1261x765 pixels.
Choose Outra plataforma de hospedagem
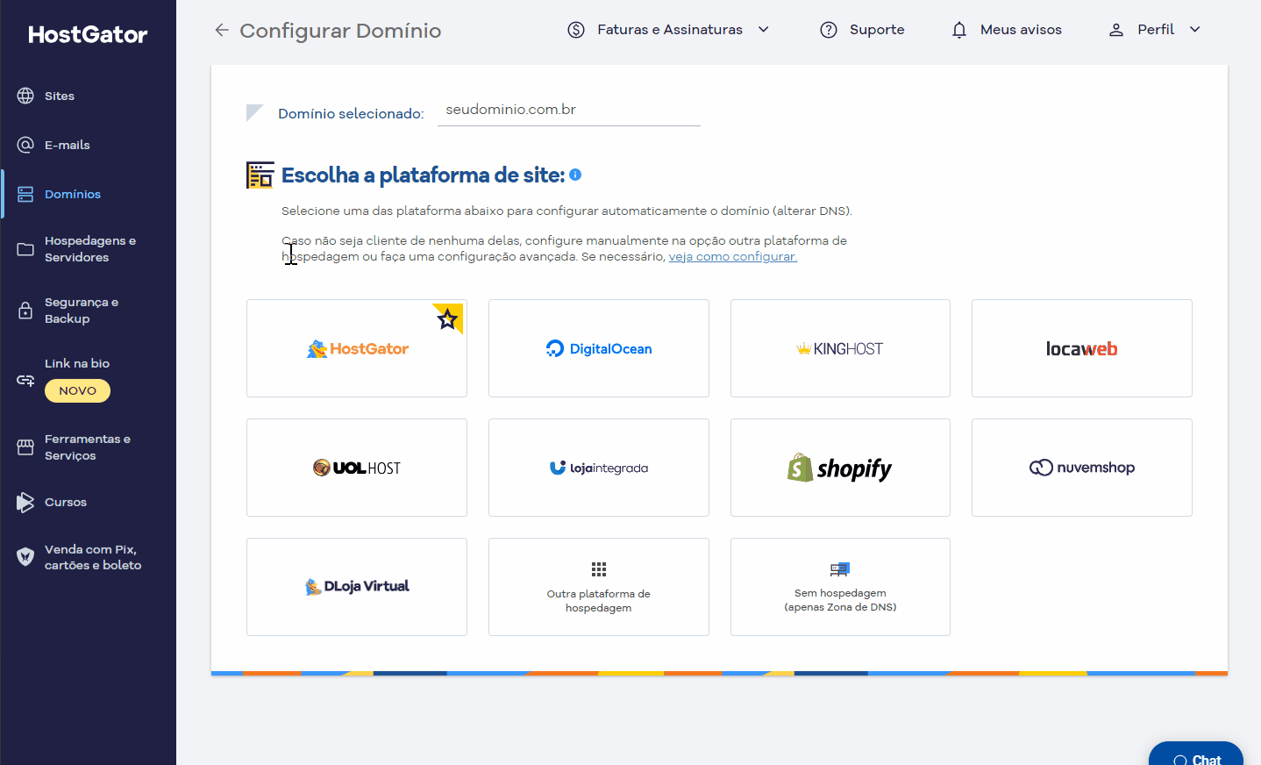coord(599,587)
